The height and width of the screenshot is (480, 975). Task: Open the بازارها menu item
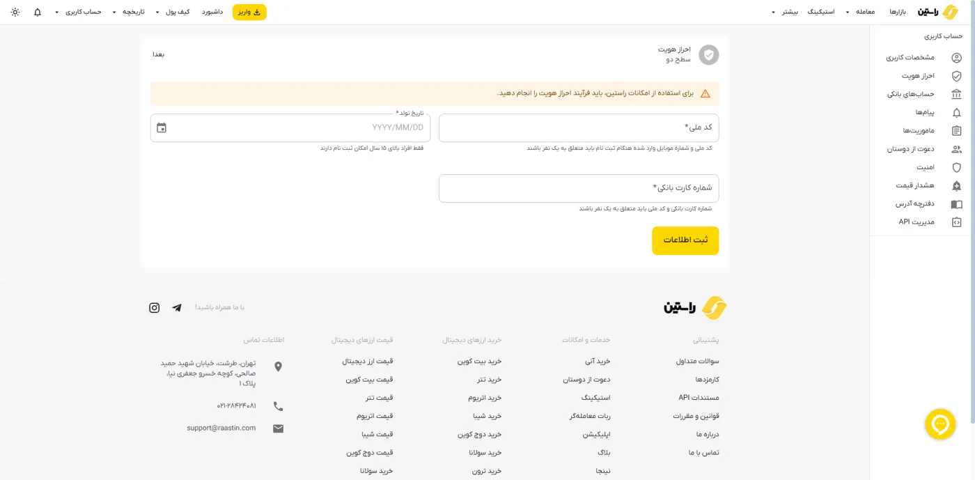(898, 12)
